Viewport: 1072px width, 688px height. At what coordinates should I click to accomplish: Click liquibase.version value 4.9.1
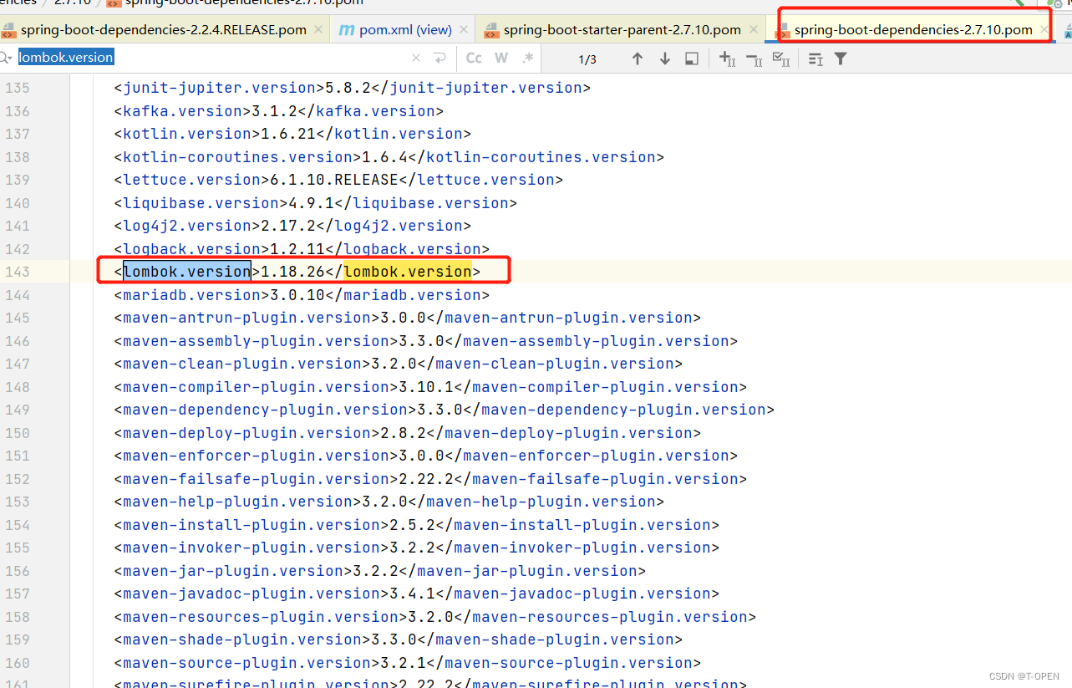312,203
